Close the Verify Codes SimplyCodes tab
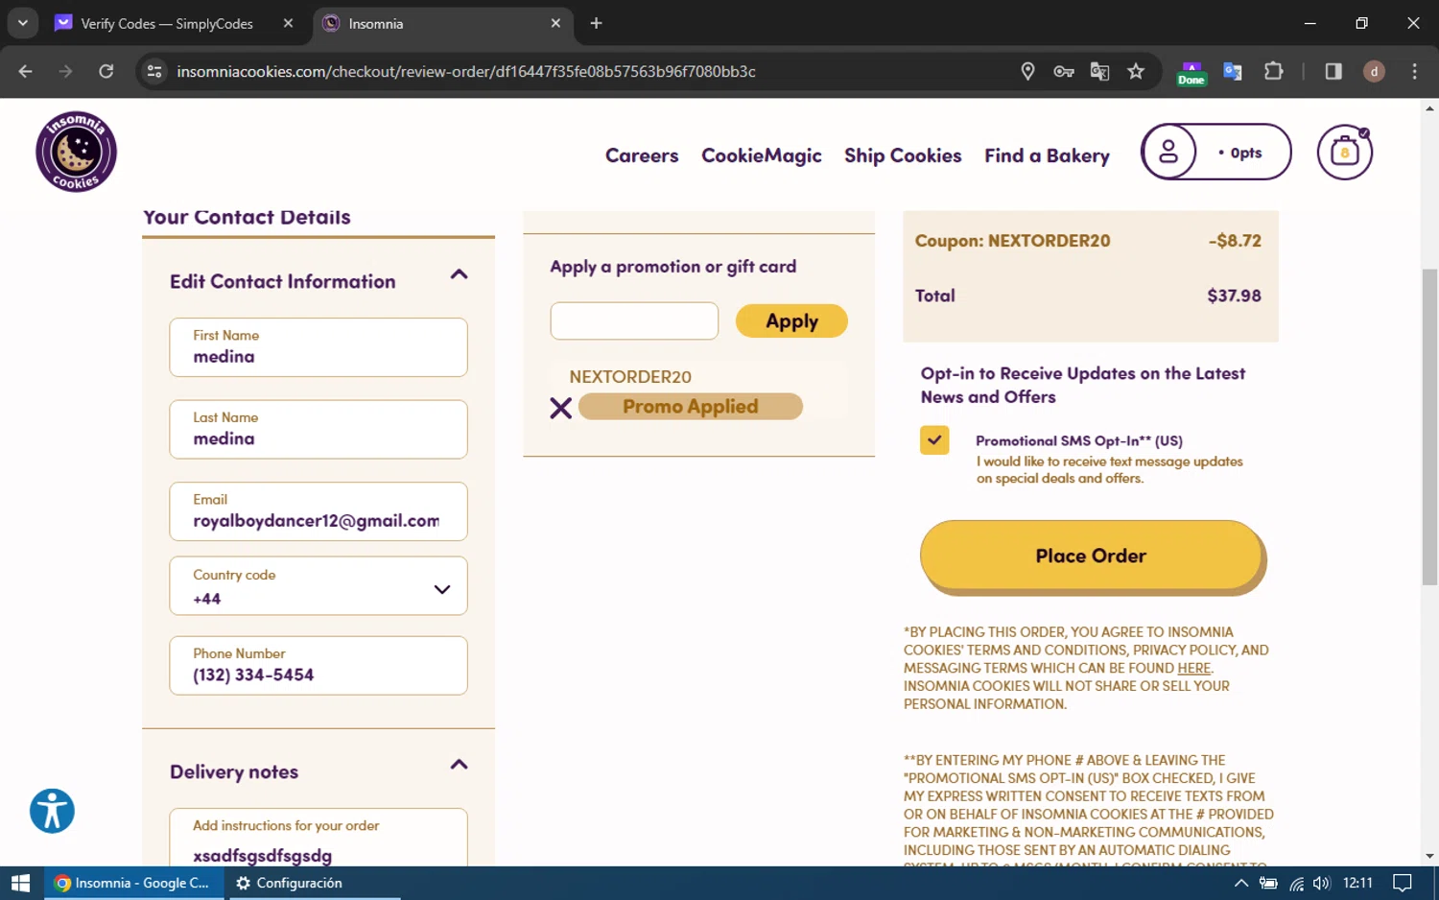Viewport: 1439px width, 900px height. [288, 23]
